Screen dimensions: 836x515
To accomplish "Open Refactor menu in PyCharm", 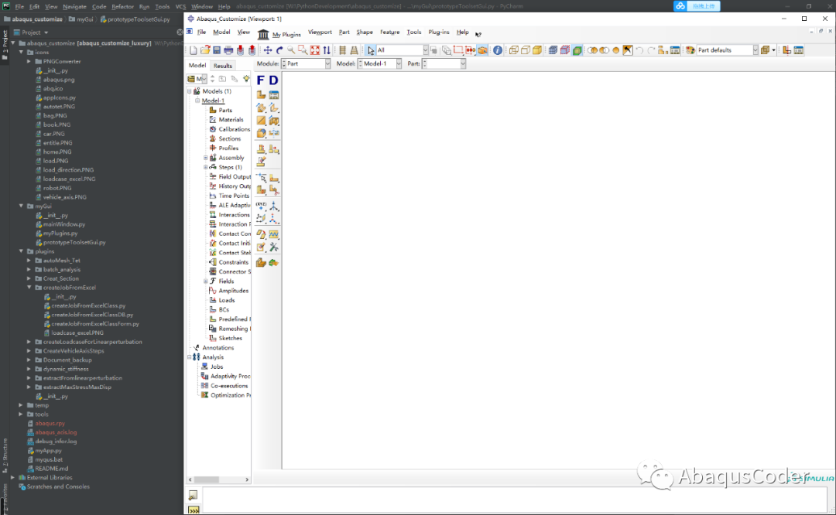I will tap(122, 6).
